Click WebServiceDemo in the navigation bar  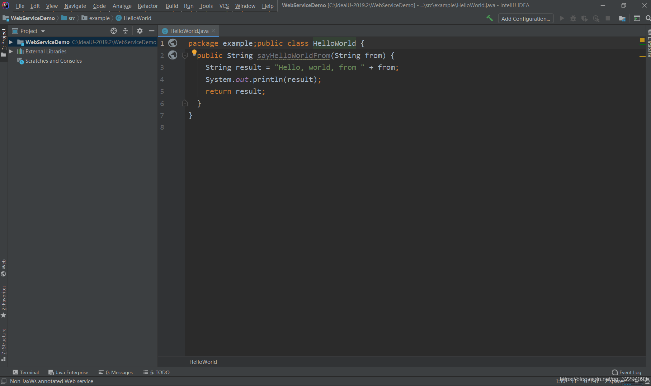pyautogui.click(x=29, y=18)
